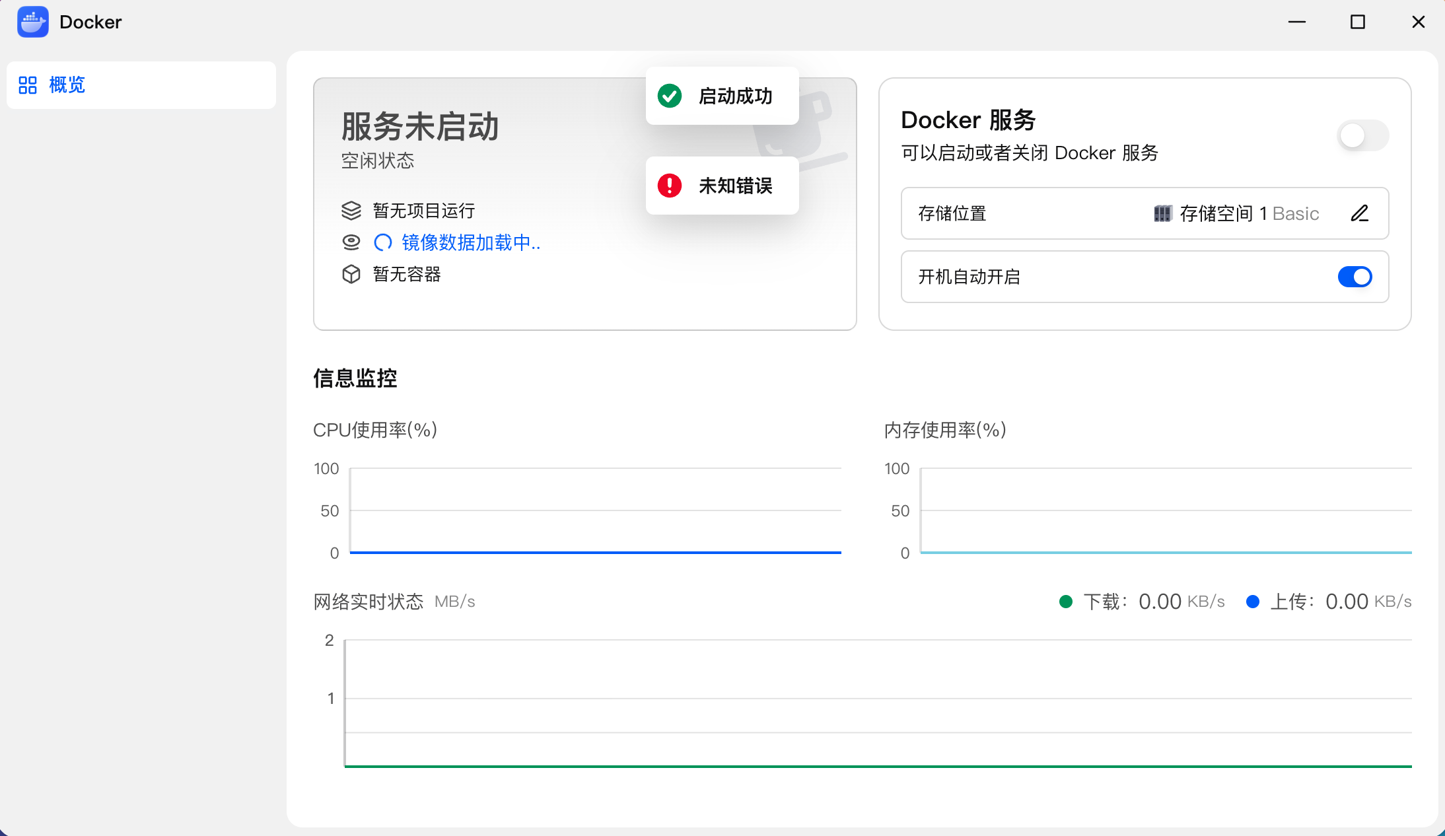Dismiss the 启动成功 notification toast

(x=722, y=96)
